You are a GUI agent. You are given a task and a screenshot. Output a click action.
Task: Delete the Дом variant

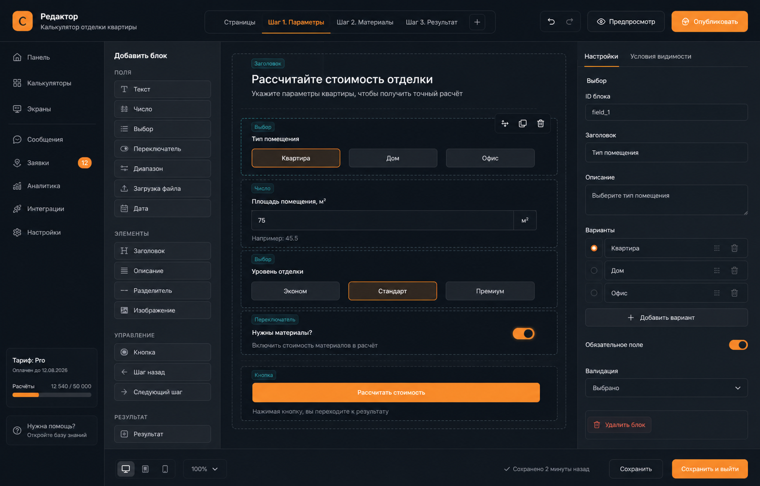[x=734, y=270]
